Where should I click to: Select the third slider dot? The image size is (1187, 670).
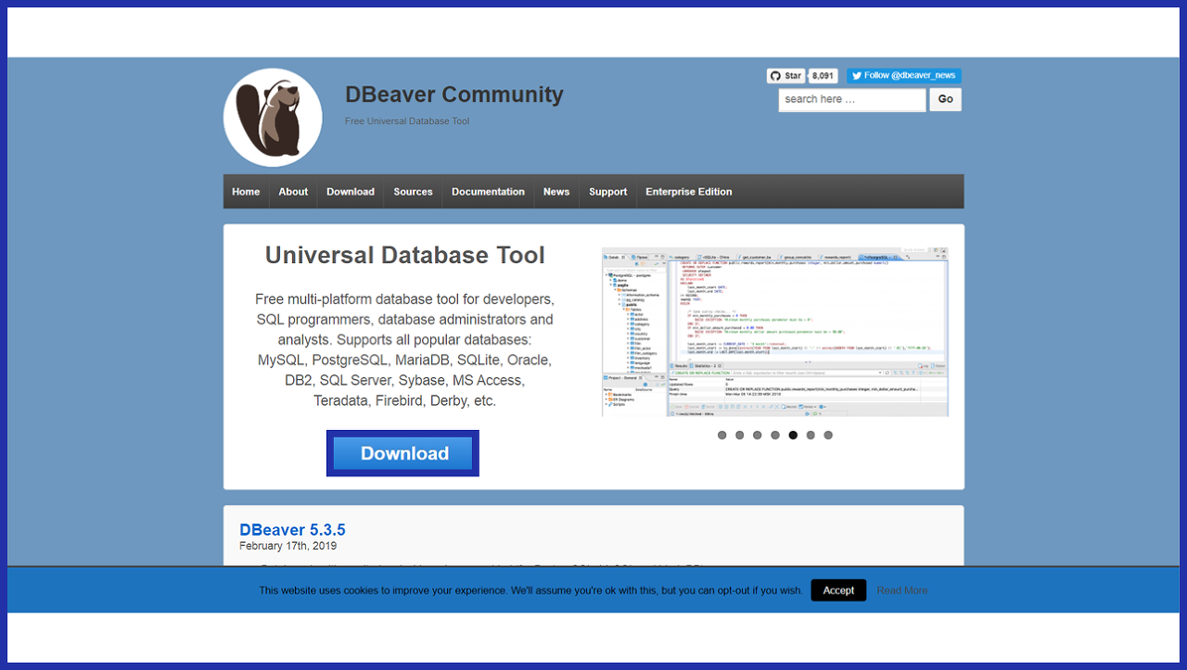click(x=758, y=435)
